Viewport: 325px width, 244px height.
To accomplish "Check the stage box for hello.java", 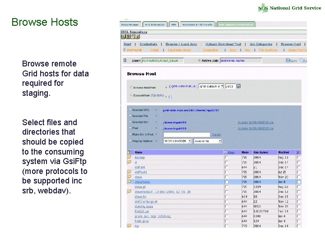I will (227, 221).
